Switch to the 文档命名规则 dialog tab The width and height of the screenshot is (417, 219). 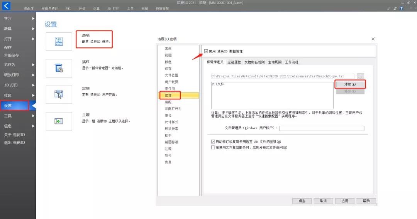point(254,62)
